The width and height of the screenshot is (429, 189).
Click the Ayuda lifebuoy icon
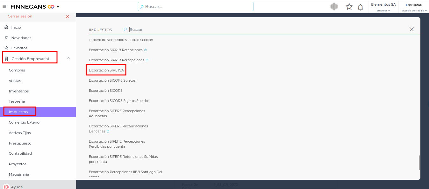(6, 187)
